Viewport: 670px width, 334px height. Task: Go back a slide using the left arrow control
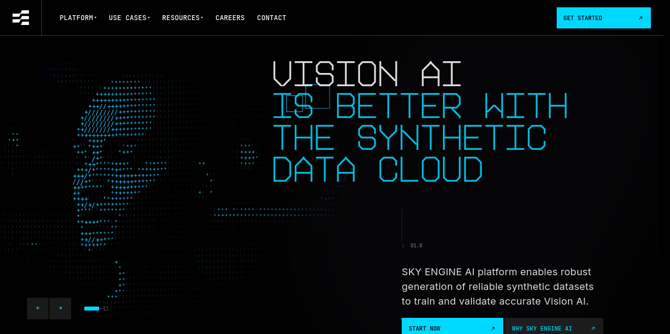[x=38, y=308]
